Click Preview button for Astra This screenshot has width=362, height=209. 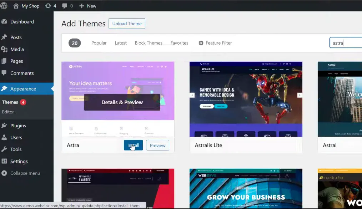pos(157,145)
